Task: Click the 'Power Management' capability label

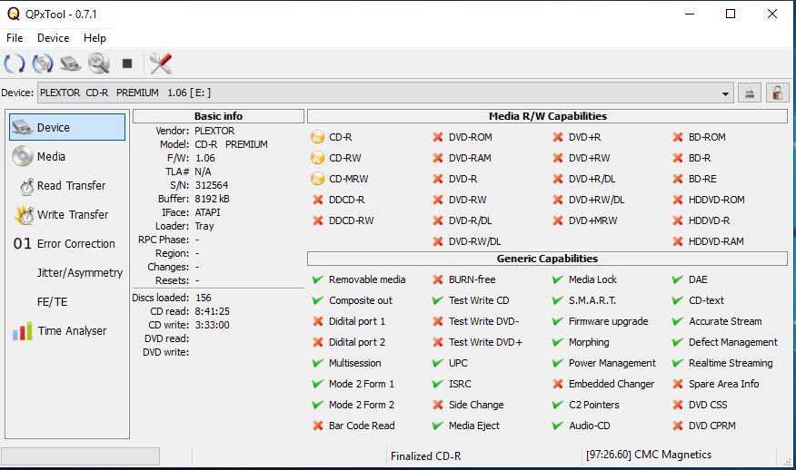Action: 612,363
